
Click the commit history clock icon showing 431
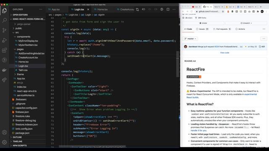[262, 47]
